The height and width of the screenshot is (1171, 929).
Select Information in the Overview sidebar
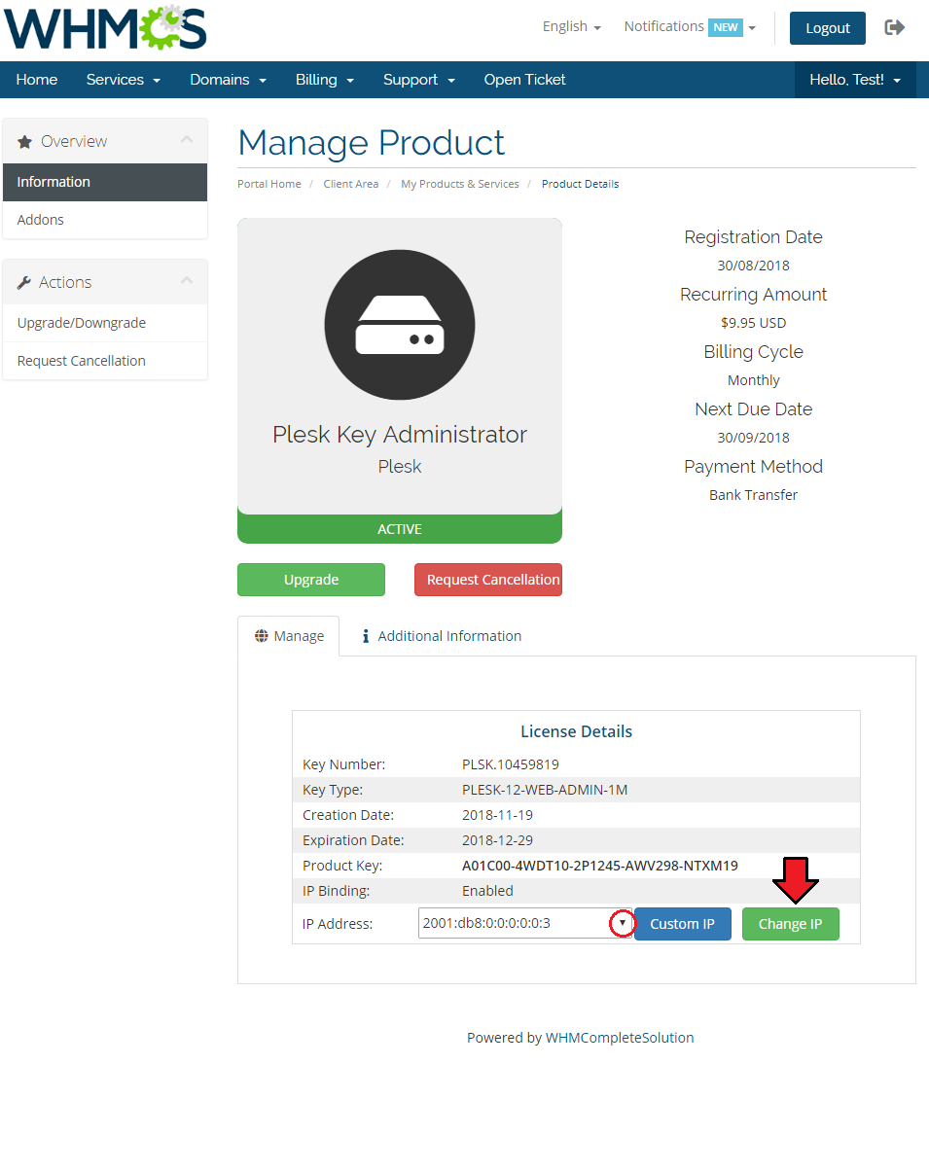(x=105, y=182)
